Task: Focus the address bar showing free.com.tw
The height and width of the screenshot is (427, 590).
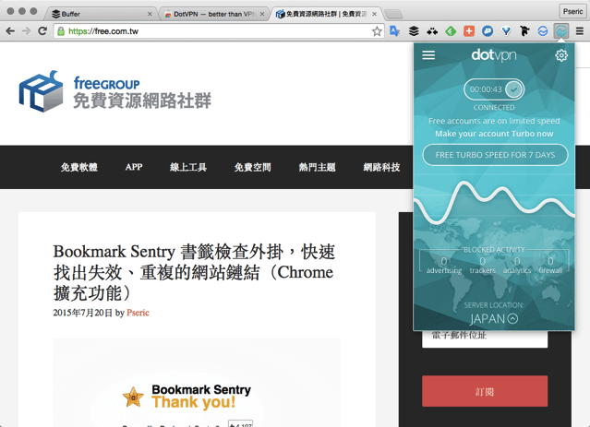Action: tap(218, 31)
